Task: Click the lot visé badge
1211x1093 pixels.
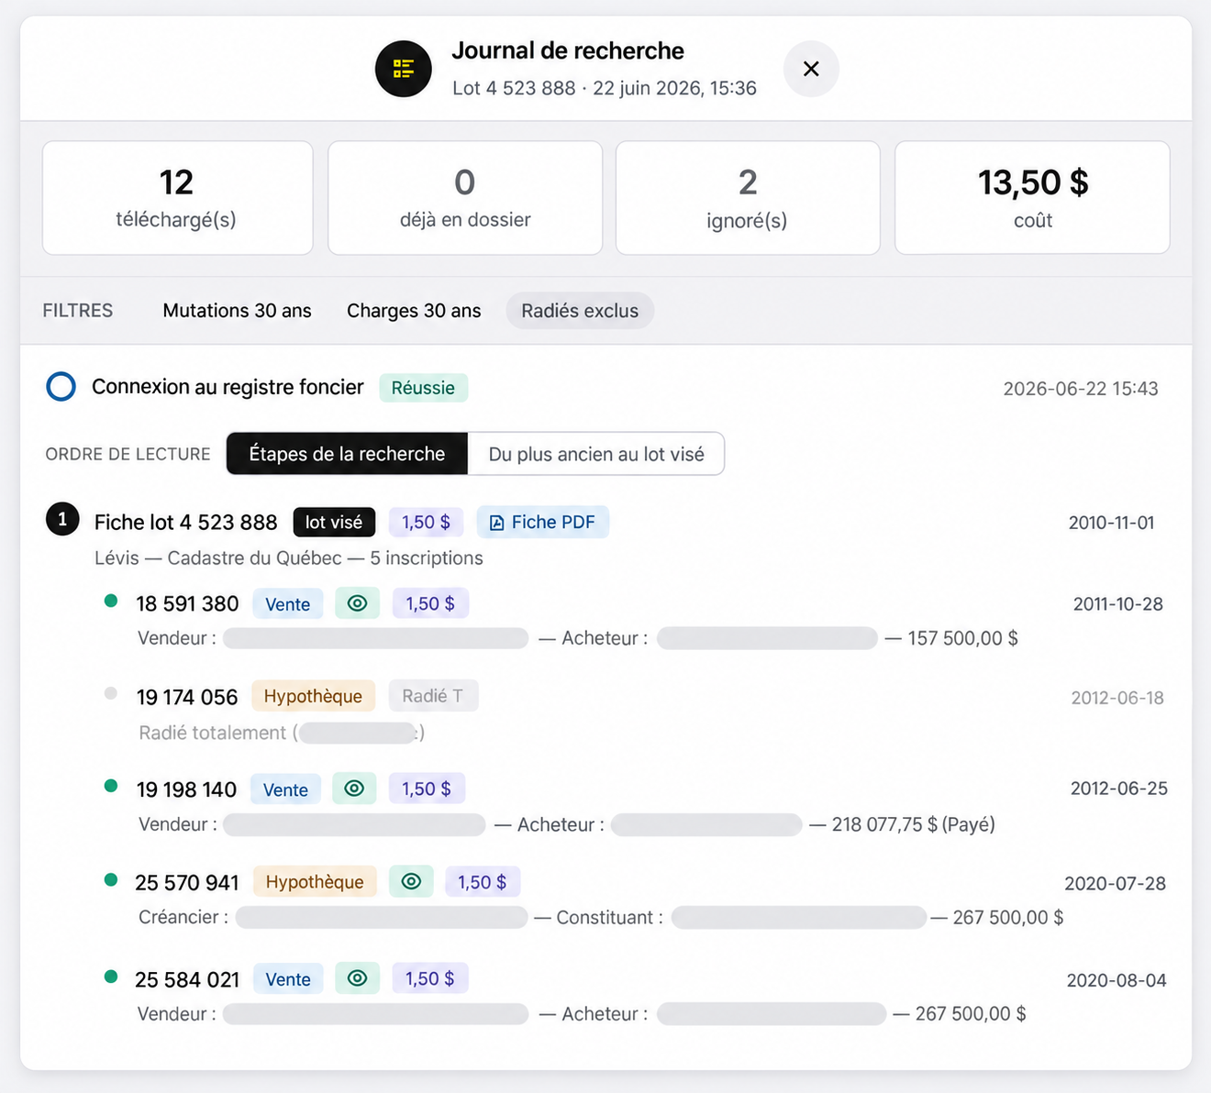Action: coord(334,522)
